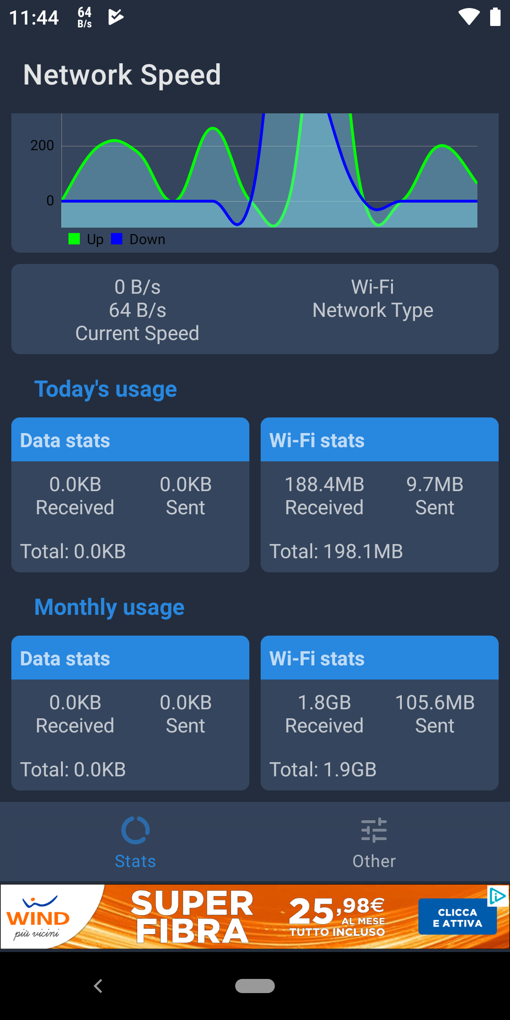The width and height of the screenshot is (510, 1020).
Task: Tap the green Up legend swatch
Action: click(74, 239)
